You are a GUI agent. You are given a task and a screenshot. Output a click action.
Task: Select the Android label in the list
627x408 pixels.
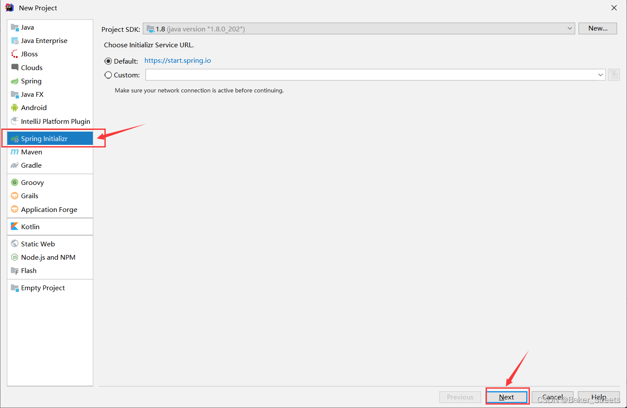click(x=34, y=108)
